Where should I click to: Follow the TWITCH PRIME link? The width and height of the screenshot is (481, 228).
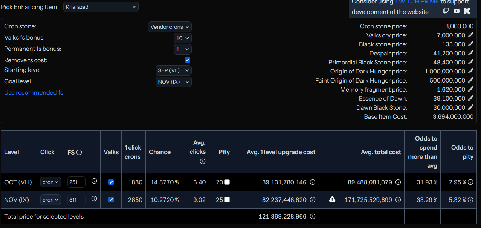coord(417,2)
